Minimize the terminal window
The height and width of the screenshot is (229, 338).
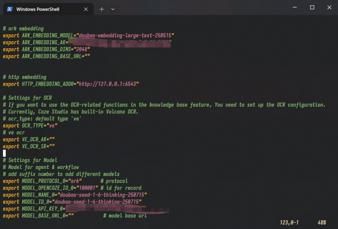point(295,7)
